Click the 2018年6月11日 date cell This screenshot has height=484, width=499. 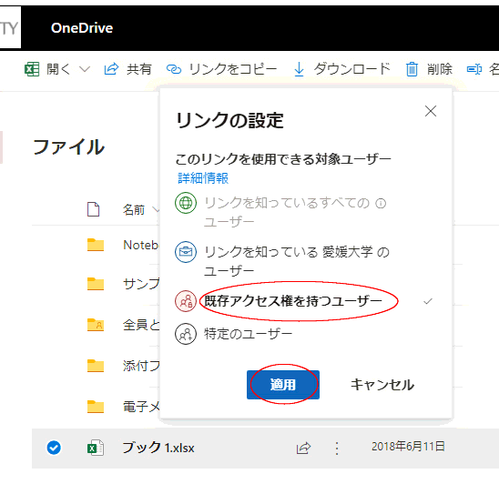408,447
